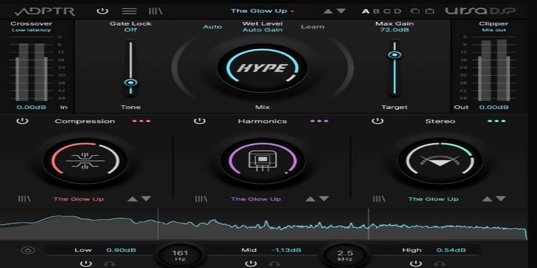537x268 pixels.
Task: Click the Learn button
Action: pyautogui.click(x=312, y=27)
